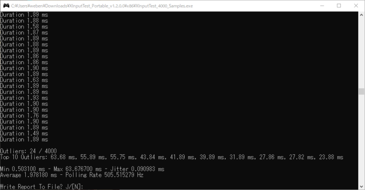The width and height of the screenshot is (365, 190).
Task: Click the 'Min 0.503100 ms' value
Action: [x=22, y=169]
